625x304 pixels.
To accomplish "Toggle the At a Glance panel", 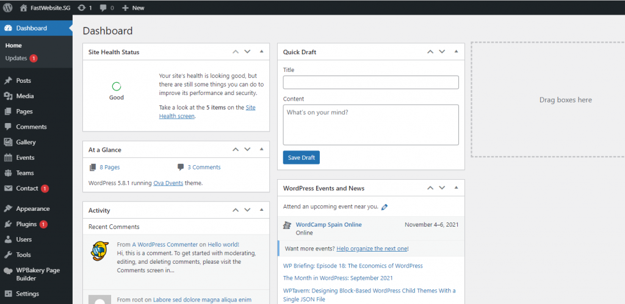I will point(261,149).
